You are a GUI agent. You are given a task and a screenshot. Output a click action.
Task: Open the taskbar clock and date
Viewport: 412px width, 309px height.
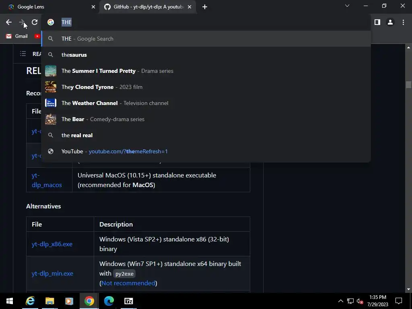[377, 301]
